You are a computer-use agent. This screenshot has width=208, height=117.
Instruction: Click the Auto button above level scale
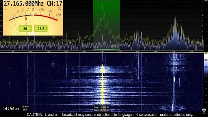tap(206, 1)
